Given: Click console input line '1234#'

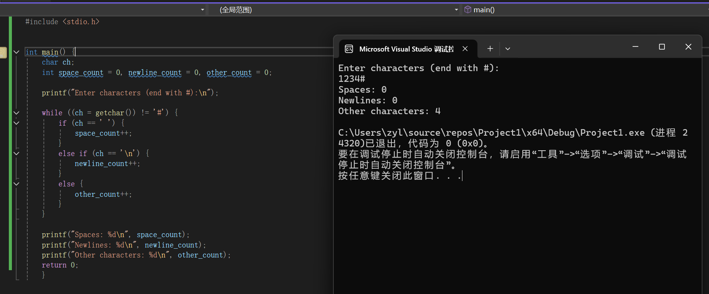Looking at the screenshot, I should point(352,79).
